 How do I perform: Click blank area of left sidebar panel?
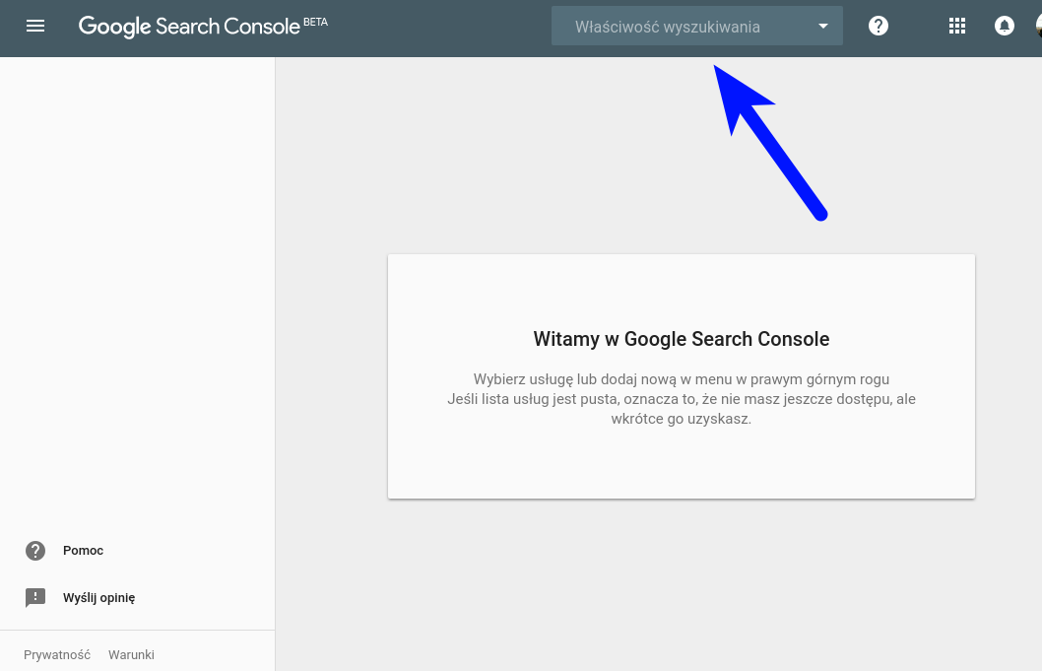(x=137, y=296)
